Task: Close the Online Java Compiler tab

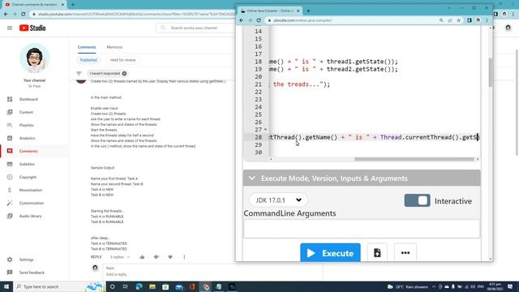Action: [x=298, y=11]
